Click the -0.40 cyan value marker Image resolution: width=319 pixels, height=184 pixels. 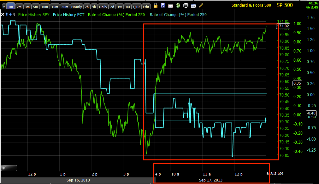tap(311, 113)
